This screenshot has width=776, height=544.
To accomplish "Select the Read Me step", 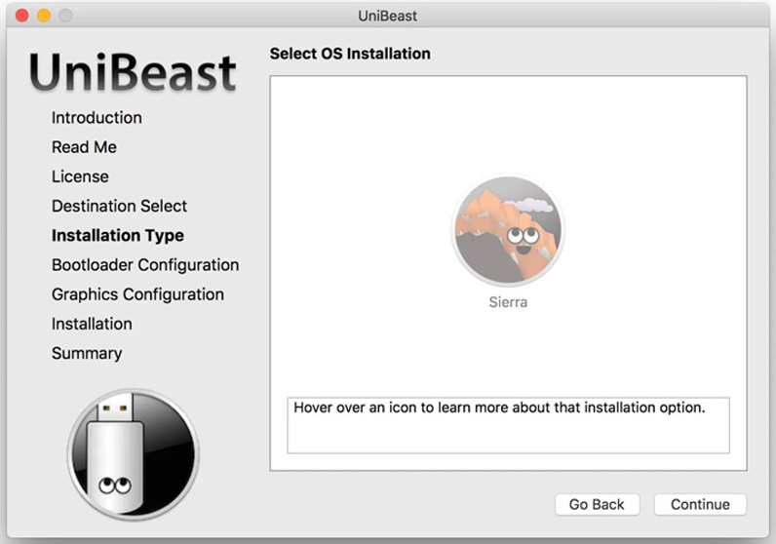I will (84, 147).
